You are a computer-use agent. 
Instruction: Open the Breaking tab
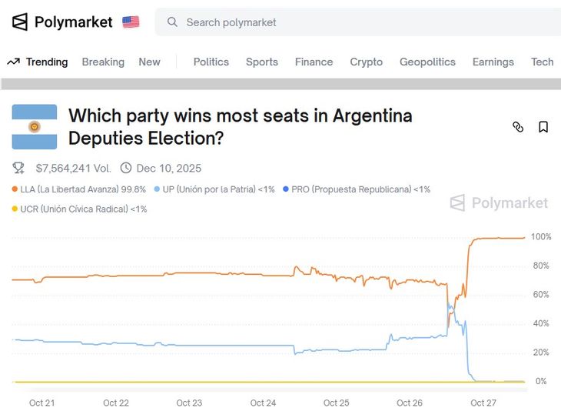point(103,62)
